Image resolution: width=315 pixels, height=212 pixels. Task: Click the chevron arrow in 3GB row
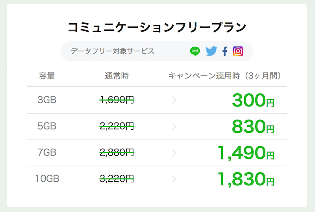coord(174,100)
